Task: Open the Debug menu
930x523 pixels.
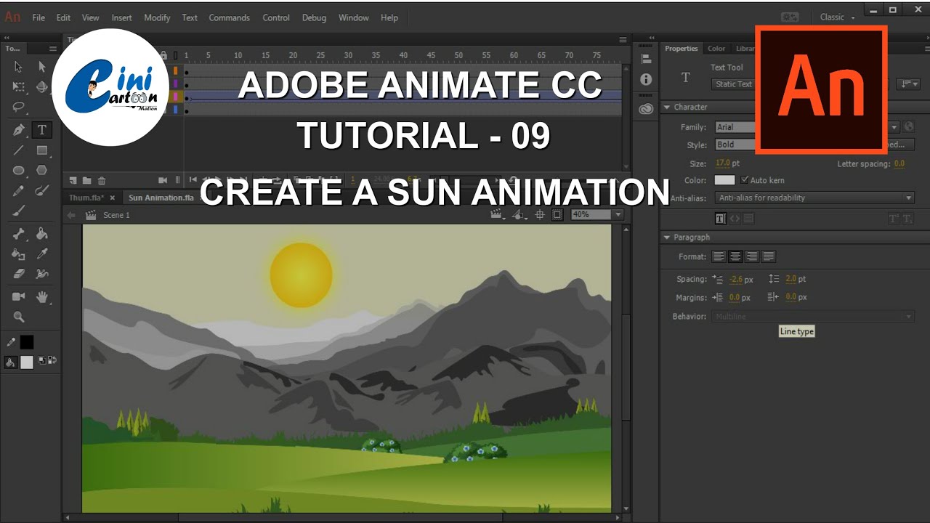Action: point(314,17)
